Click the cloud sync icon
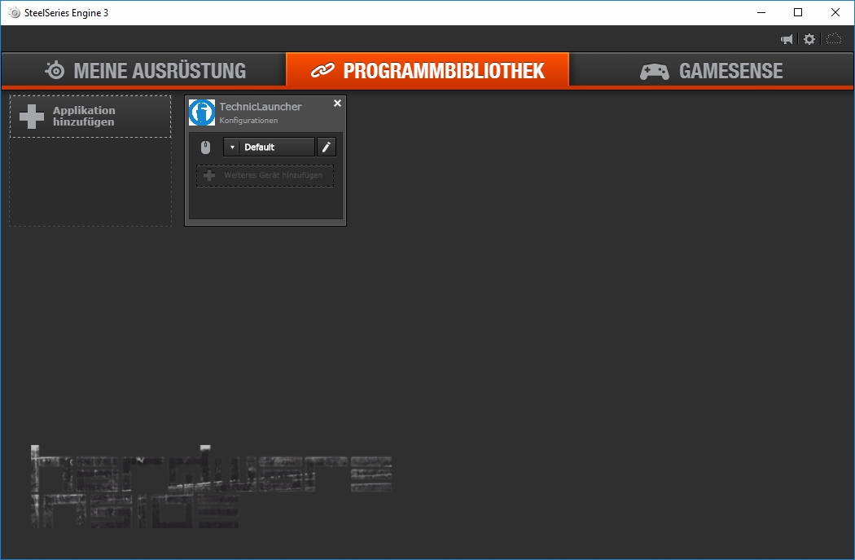Image resolution: width=855 pixels, height=560 pixels. click(834, 39)
